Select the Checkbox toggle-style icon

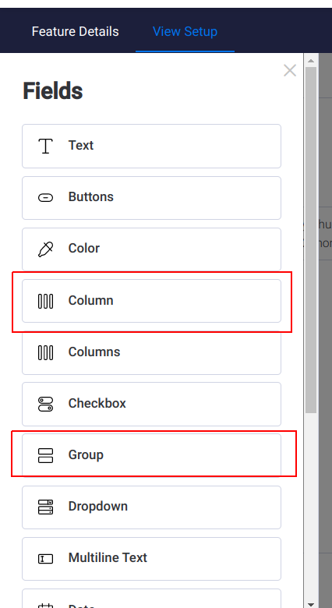(x=46, y=404)
